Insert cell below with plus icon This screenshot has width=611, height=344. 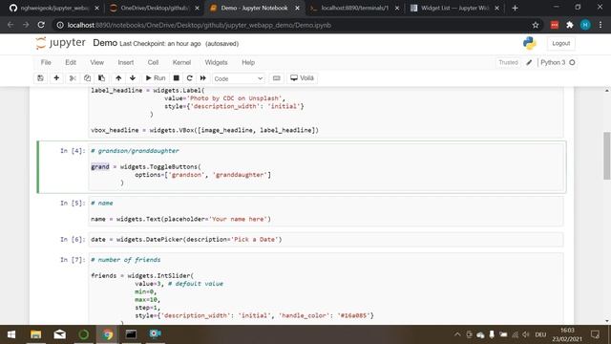pos(56,78)
